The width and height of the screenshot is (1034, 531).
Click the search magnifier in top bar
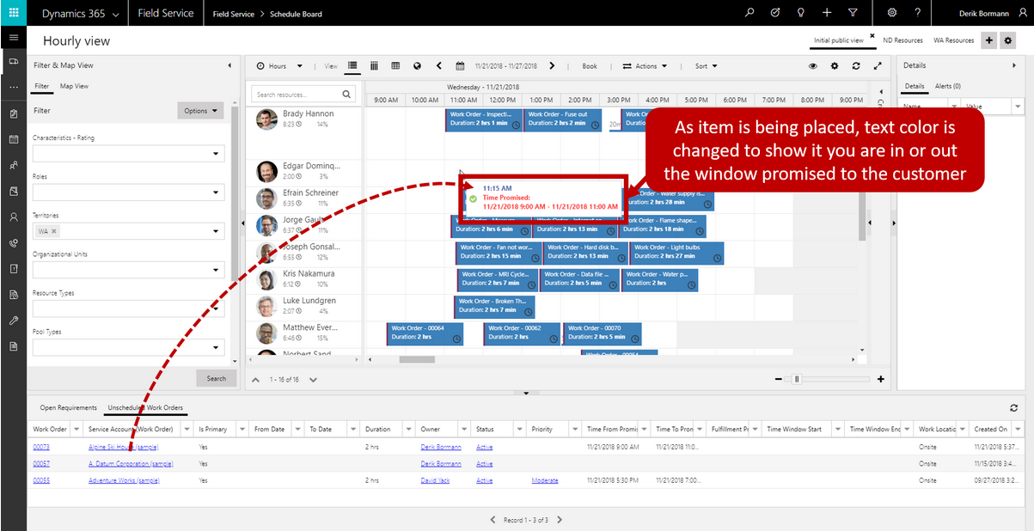pos(749,13)
